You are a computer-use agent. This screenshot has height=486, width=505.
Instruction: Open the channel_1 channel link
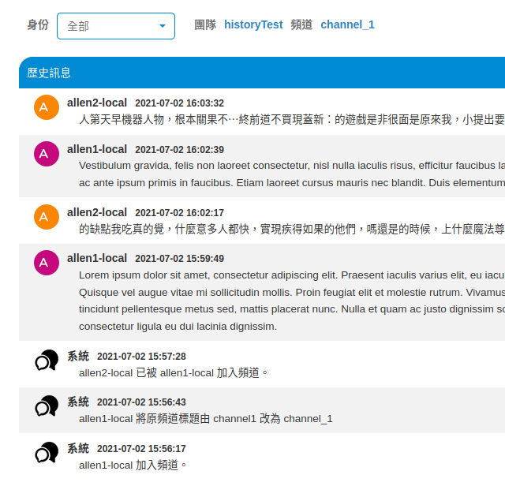[x=347, y=24]
